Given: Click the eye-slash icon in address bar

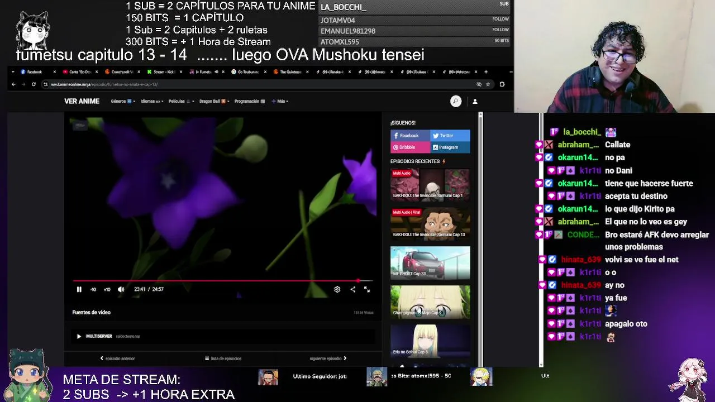Looking at the screenshot, I should 479,84.
